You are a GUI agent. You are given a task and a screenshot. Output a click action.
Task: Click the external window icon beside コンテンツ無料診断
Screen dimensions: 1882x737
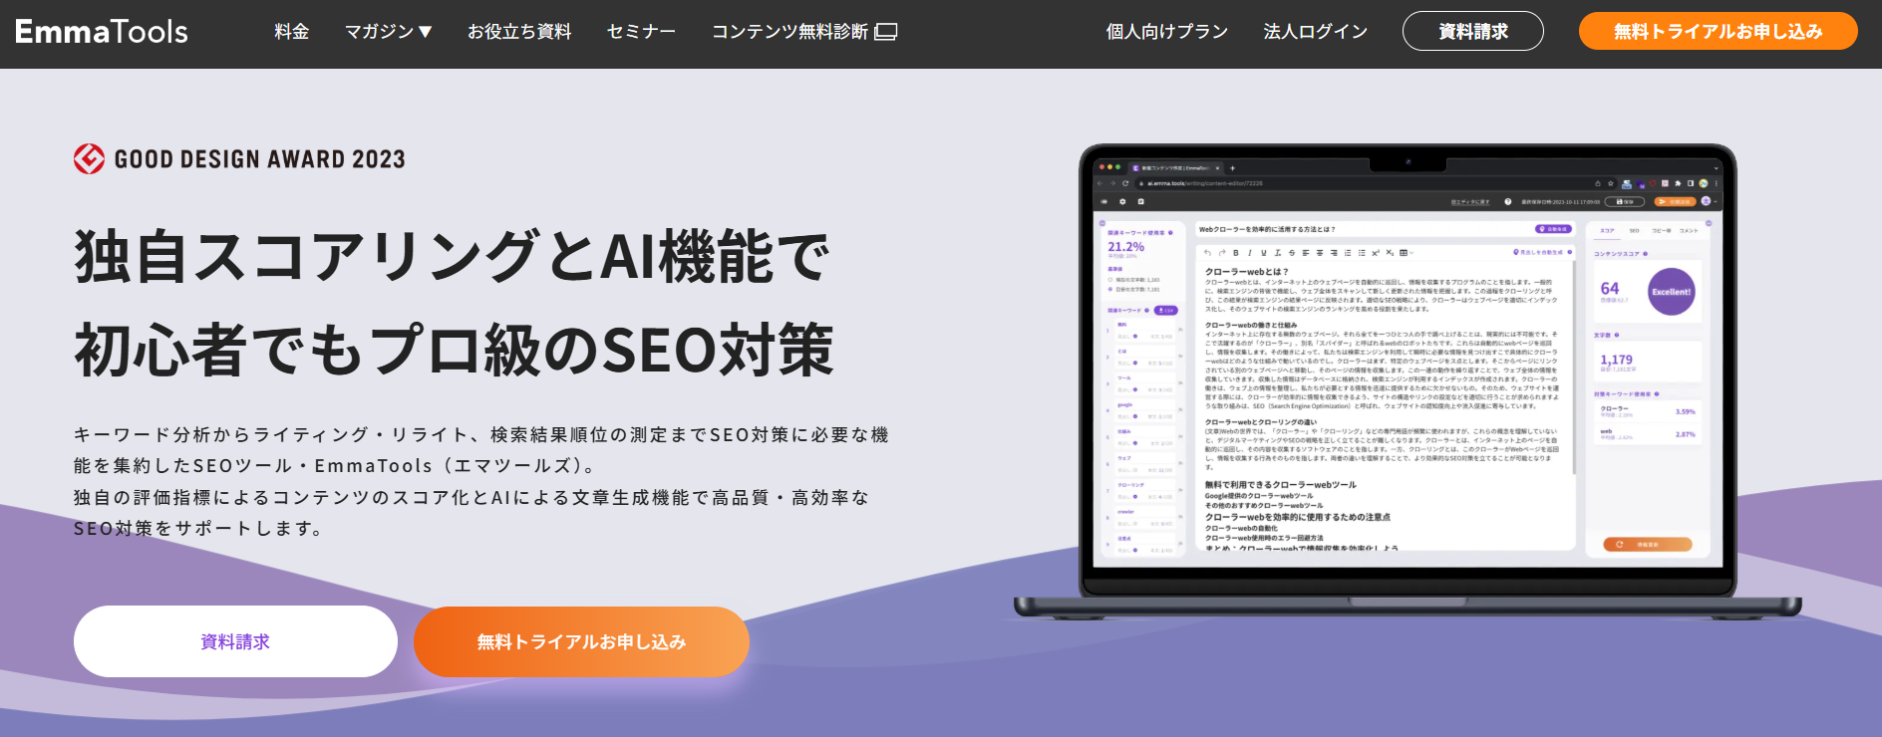pyautogui.click(x=886, y=32)
